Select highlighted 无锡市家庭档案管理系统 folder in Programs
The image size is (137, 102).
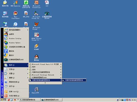45,80
